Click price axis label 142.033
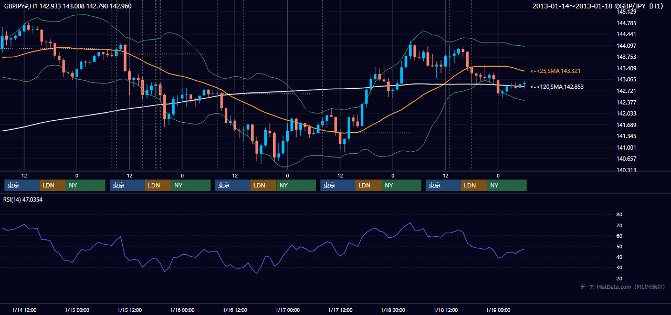Screen dimensions: 671x315 pos(626,113)
